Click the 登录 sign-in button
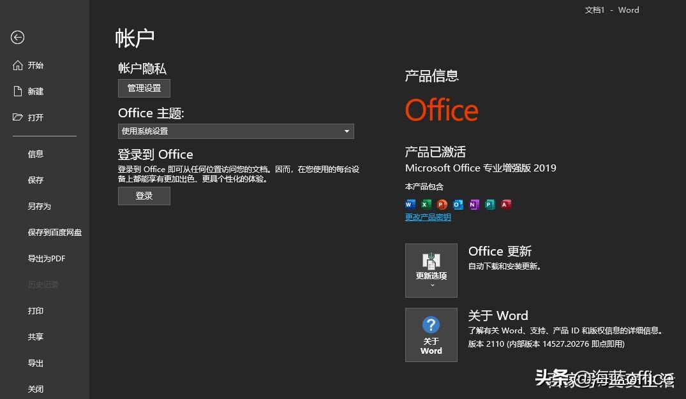686x399 pixels. (x=144, y=196)
